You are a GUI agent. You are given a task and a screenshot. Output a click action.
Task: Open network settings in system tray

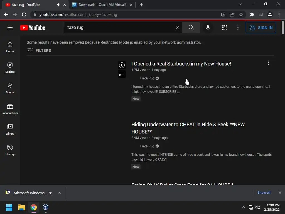pyautogui.click(x=251, y=207)
